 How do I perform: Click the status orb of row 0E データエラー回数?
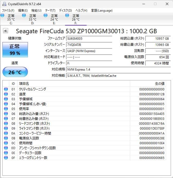pos(6,153)
